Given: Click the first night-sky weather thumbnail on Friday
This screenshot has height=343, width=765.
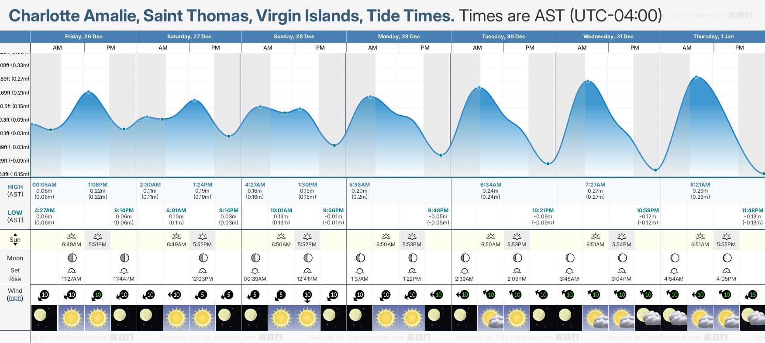Looking at the screenshot, I should point(44,318).
